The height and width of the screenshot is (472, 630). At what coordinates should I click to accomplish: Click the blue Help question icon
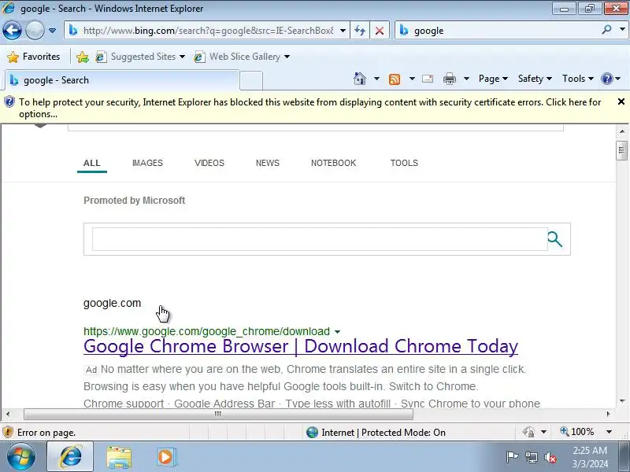pos(606,79)
